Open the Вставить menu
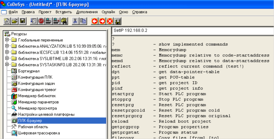Image resolution: width=274 pixels, height=139 pixels. pyautogui.click(x=64, y=12)
